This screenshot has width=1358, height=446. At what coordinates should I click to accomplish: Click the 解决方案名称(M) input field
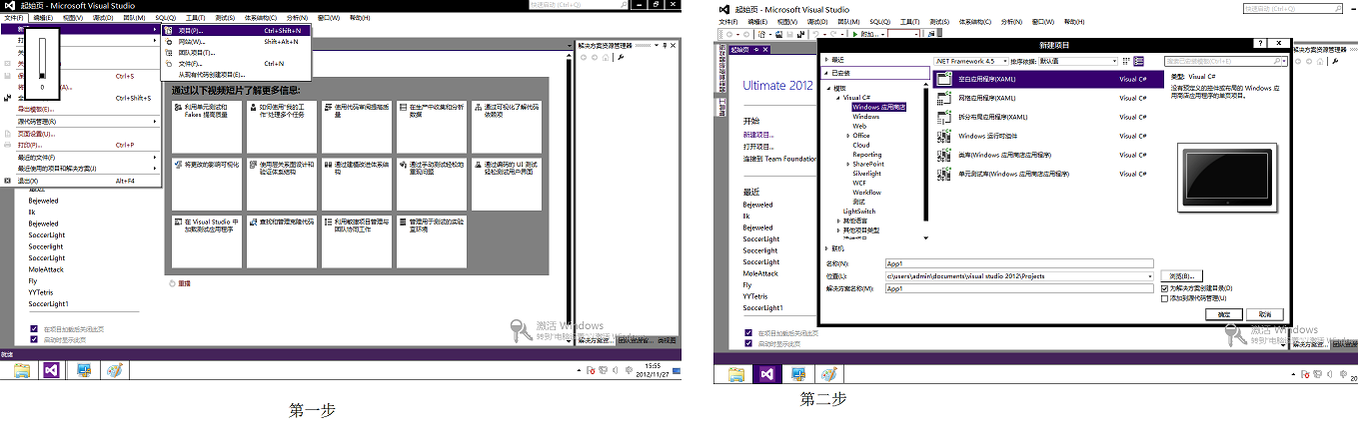point(1019,288)
